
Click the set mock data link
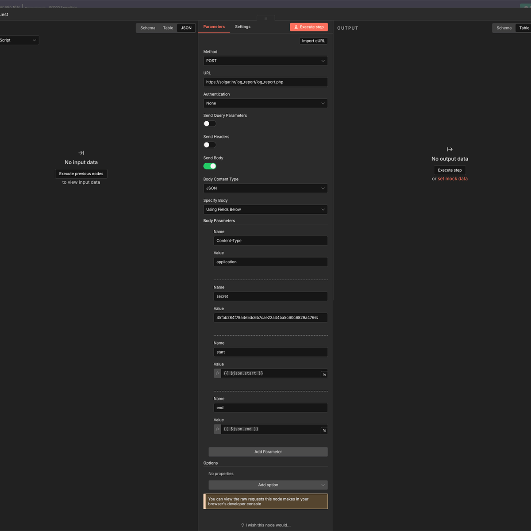pyautogui.click(x=452, y=179)
